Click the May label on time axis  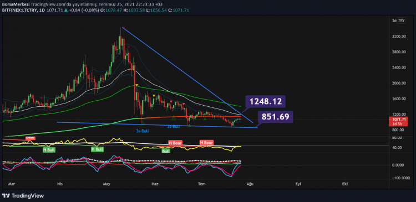pyautogui.click(x=106, y=184)
